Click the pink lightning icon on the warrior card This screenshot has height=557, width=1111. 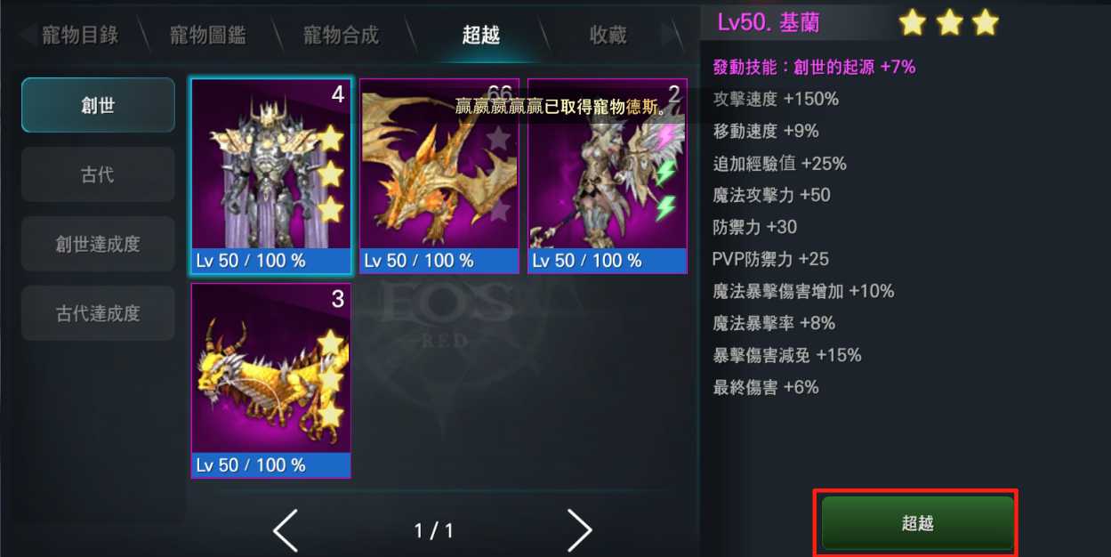665,137
